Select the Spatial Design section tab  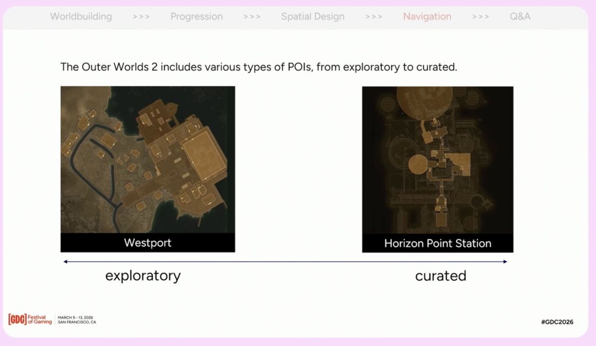coord(313,17)
